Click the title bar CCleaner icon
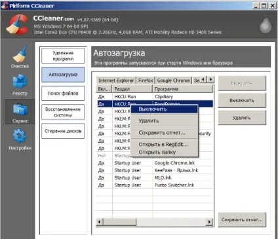 click(x=5, y=5)
